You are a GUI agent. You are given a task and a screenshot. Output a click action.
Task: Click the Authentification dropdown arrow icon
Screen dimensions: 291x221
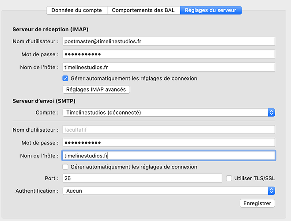tap(271, 191)
